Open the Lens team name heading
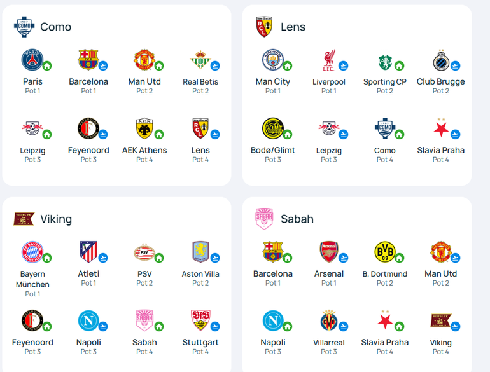 [293, 27]
